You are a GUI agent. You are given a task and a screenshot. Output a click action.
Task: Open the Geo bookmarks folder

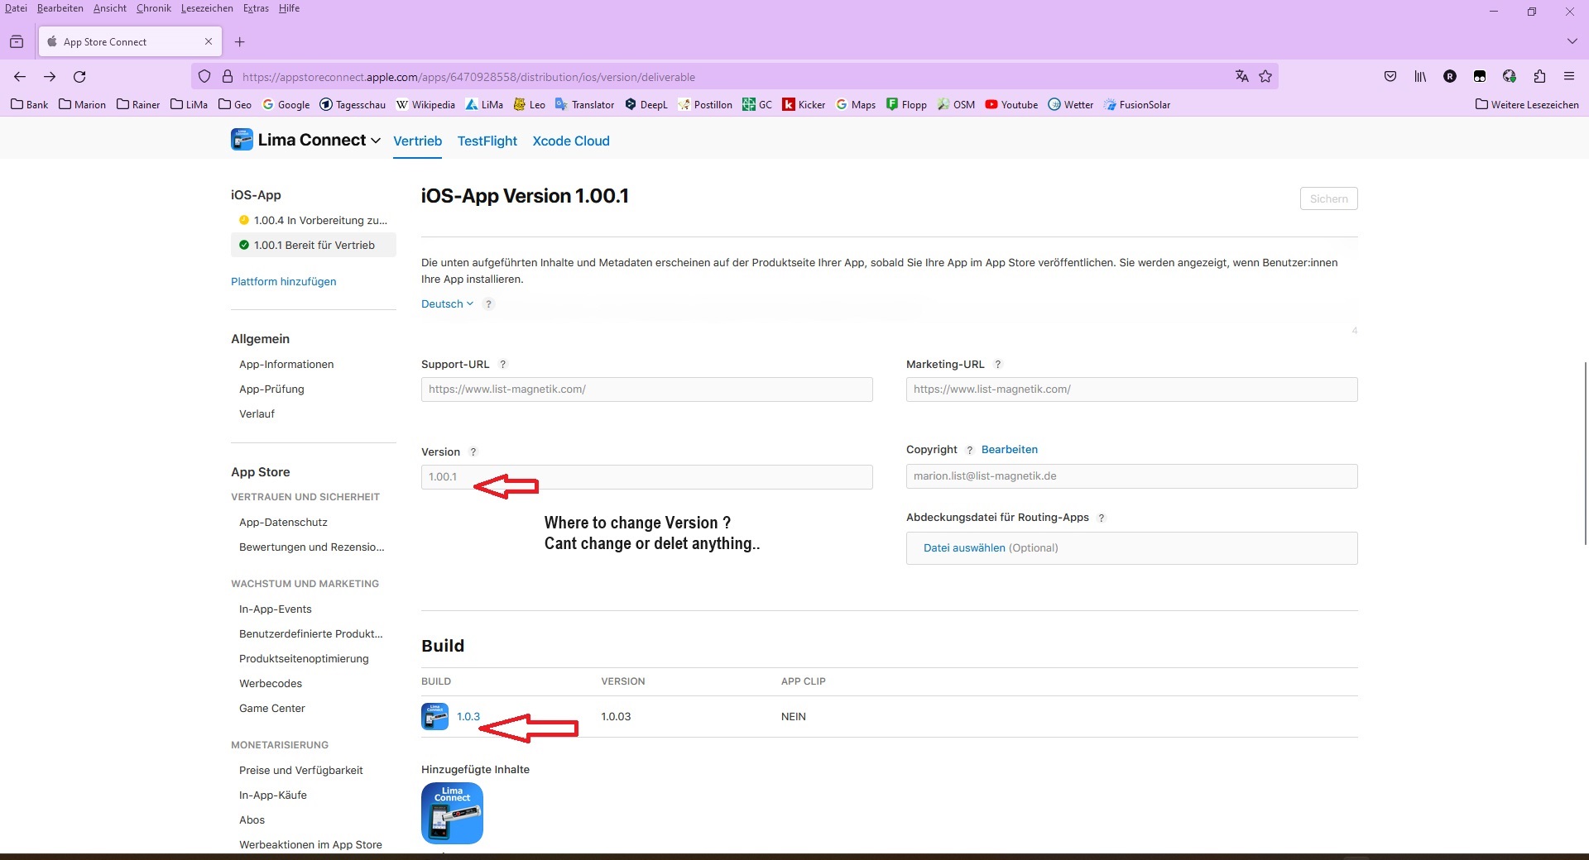(x=235, y=105)
